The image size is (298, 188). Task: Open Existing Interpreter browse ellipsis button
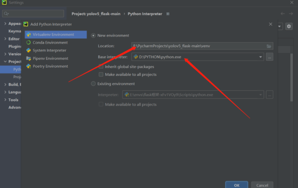point(269,95)
